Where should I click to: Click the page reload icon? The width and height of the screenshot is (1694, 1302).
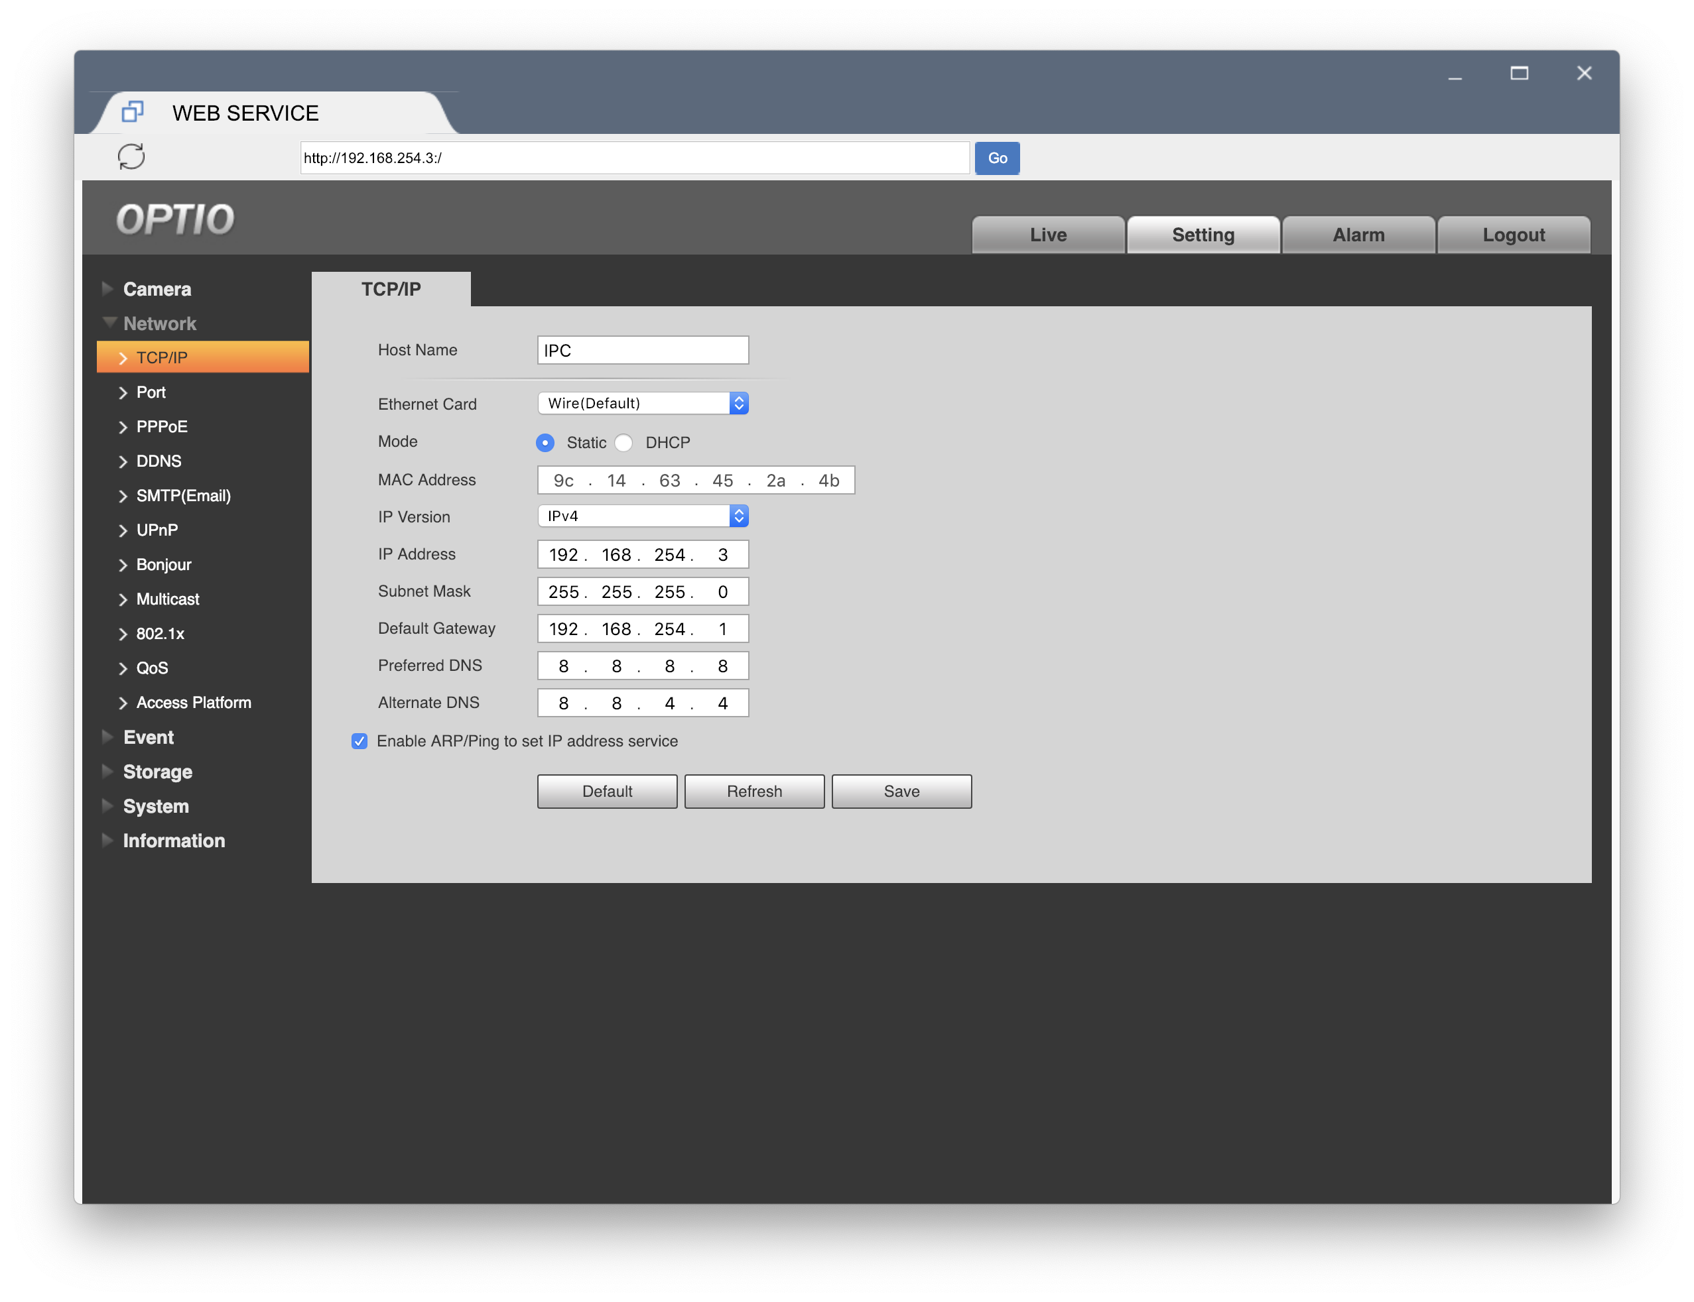(x=131, y=156)
